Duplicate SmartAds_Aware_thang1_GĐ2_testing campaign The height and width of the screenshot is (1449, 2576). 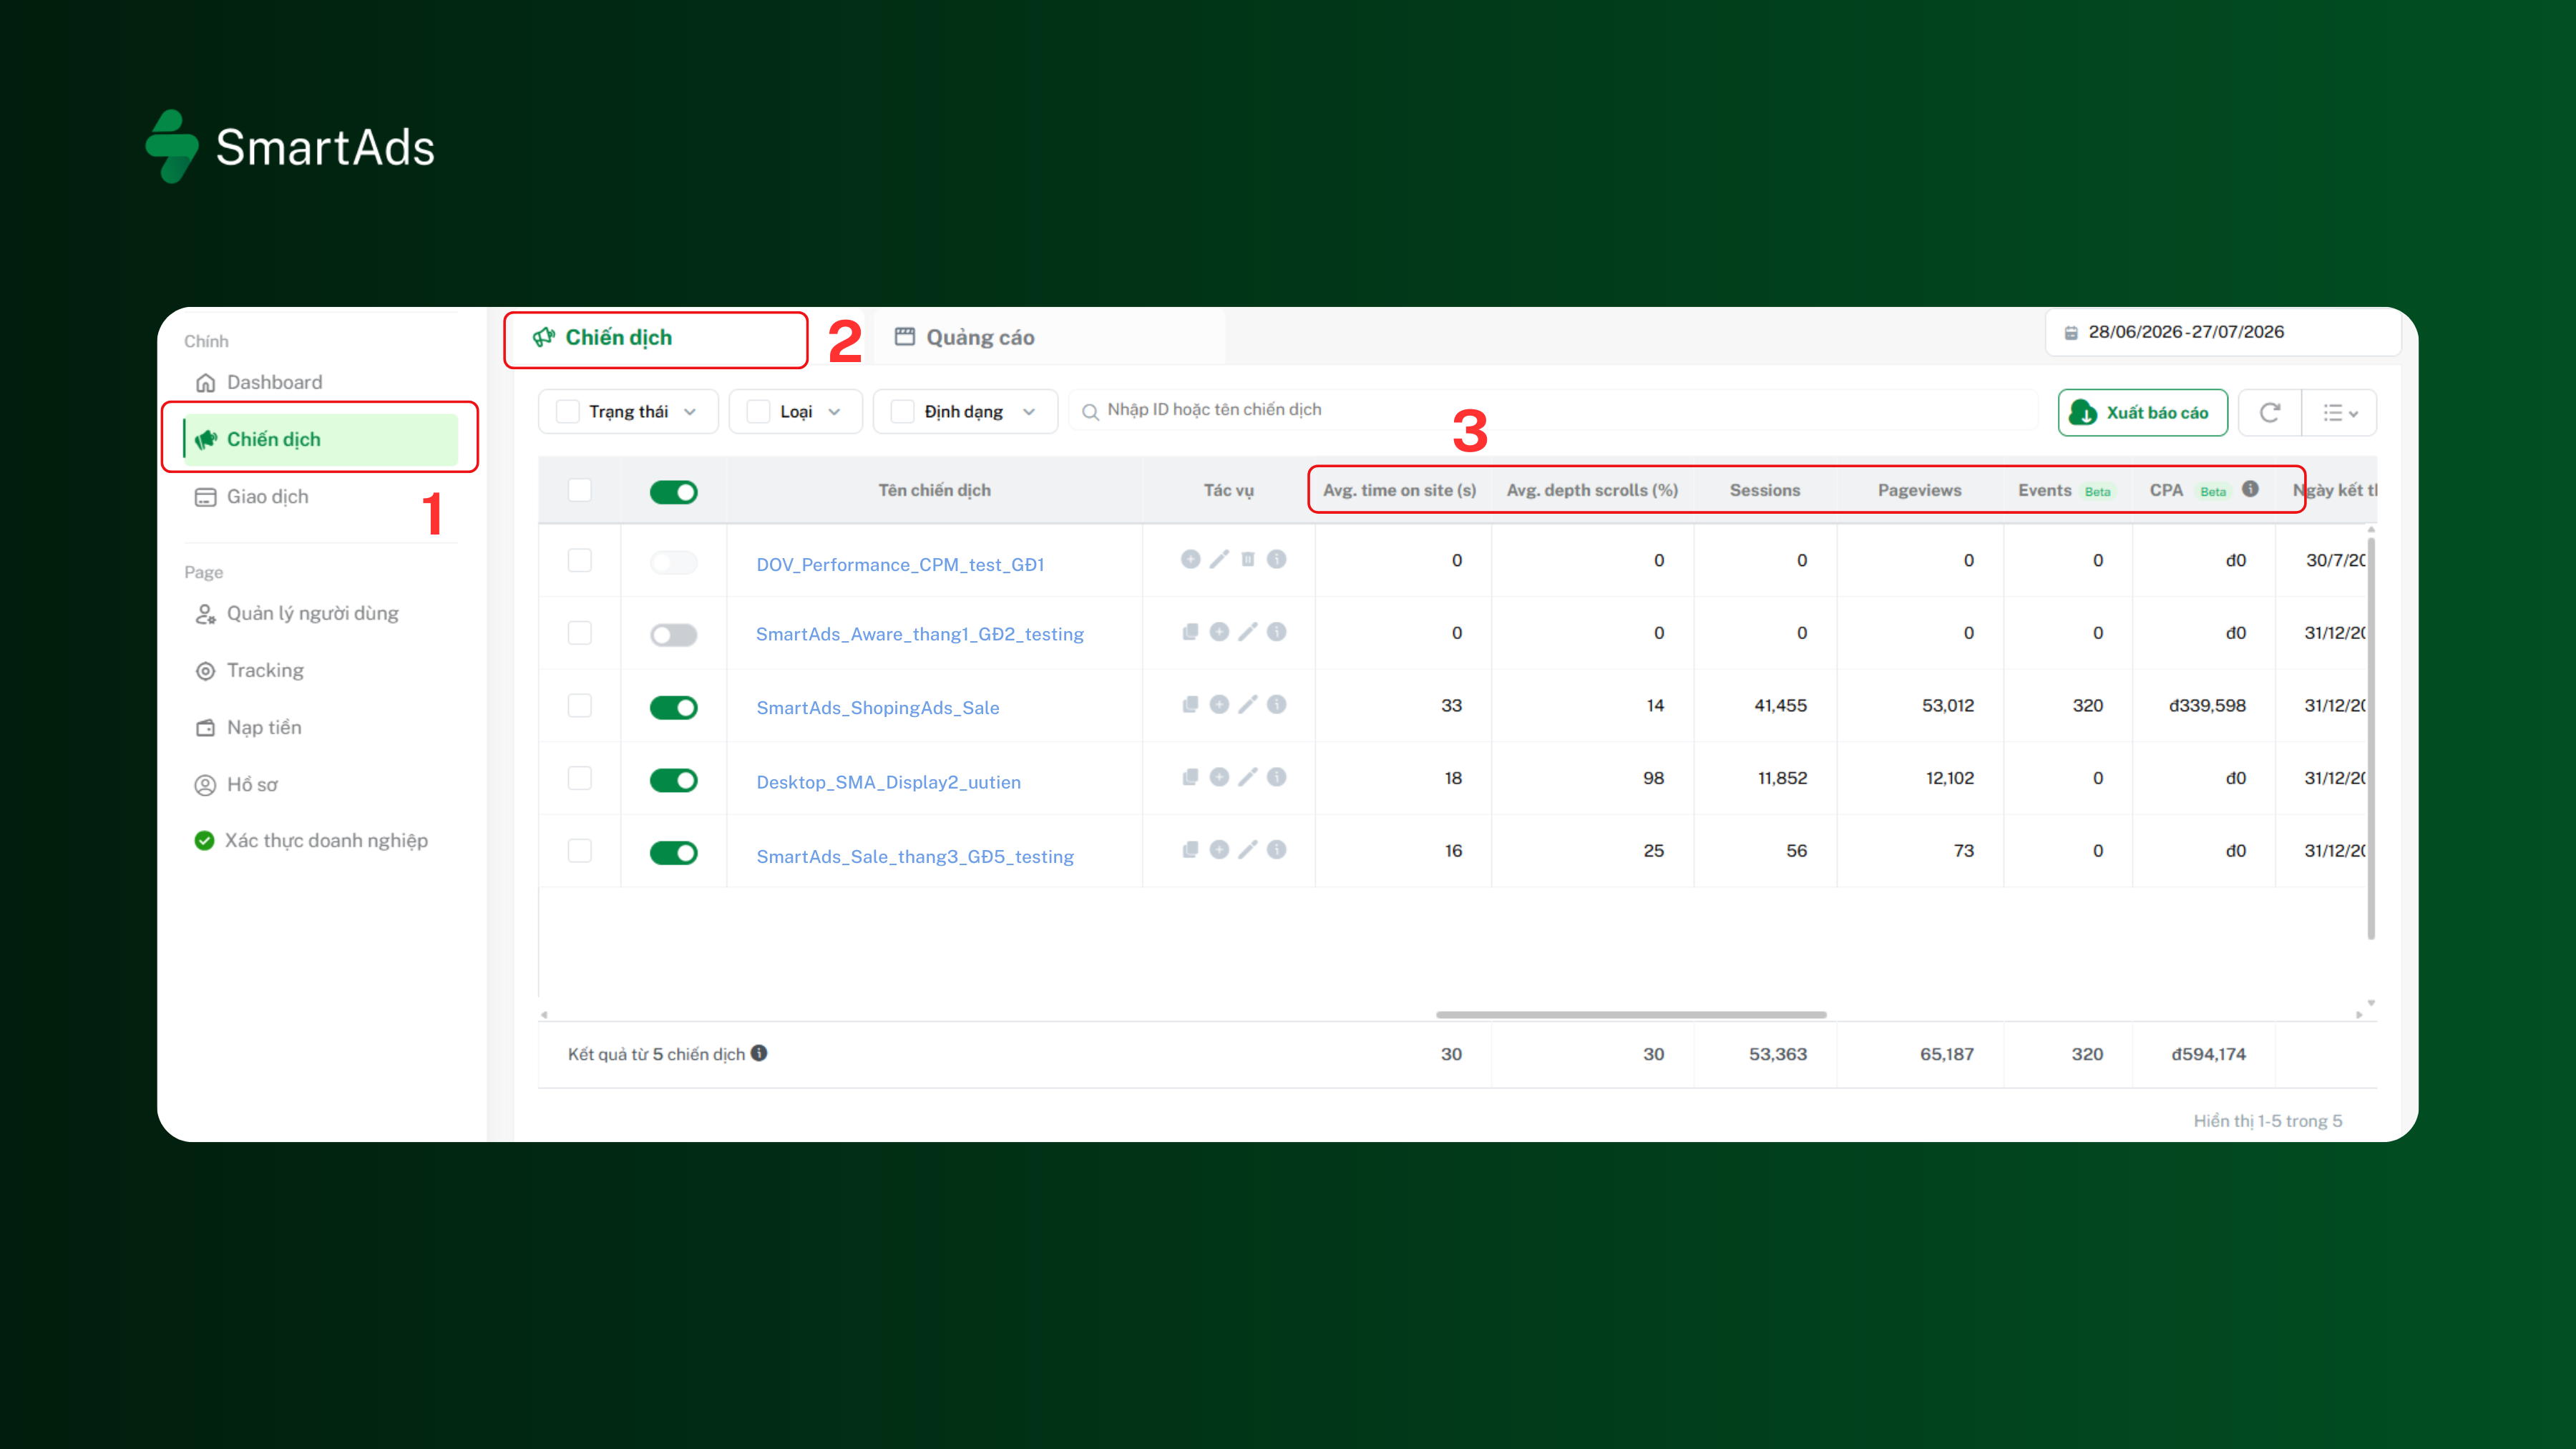[x=1190, y=632]
